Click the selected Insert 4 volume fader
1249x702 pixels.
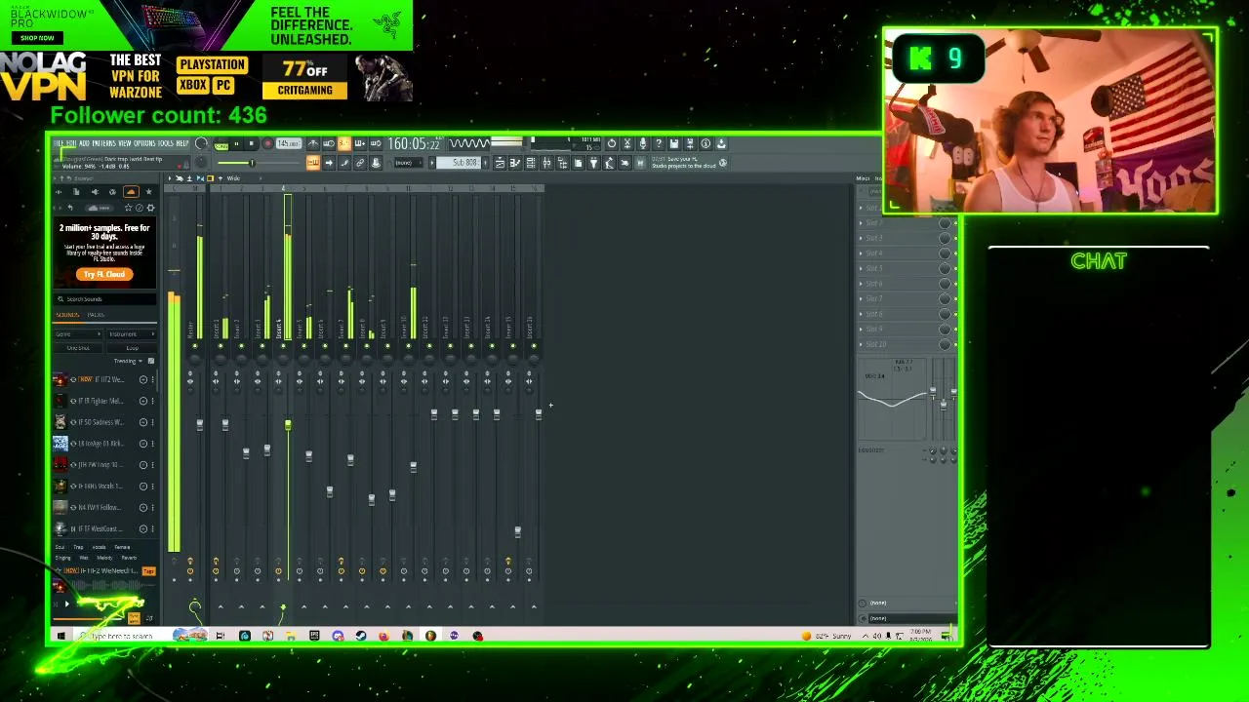(x=288, y=424)
